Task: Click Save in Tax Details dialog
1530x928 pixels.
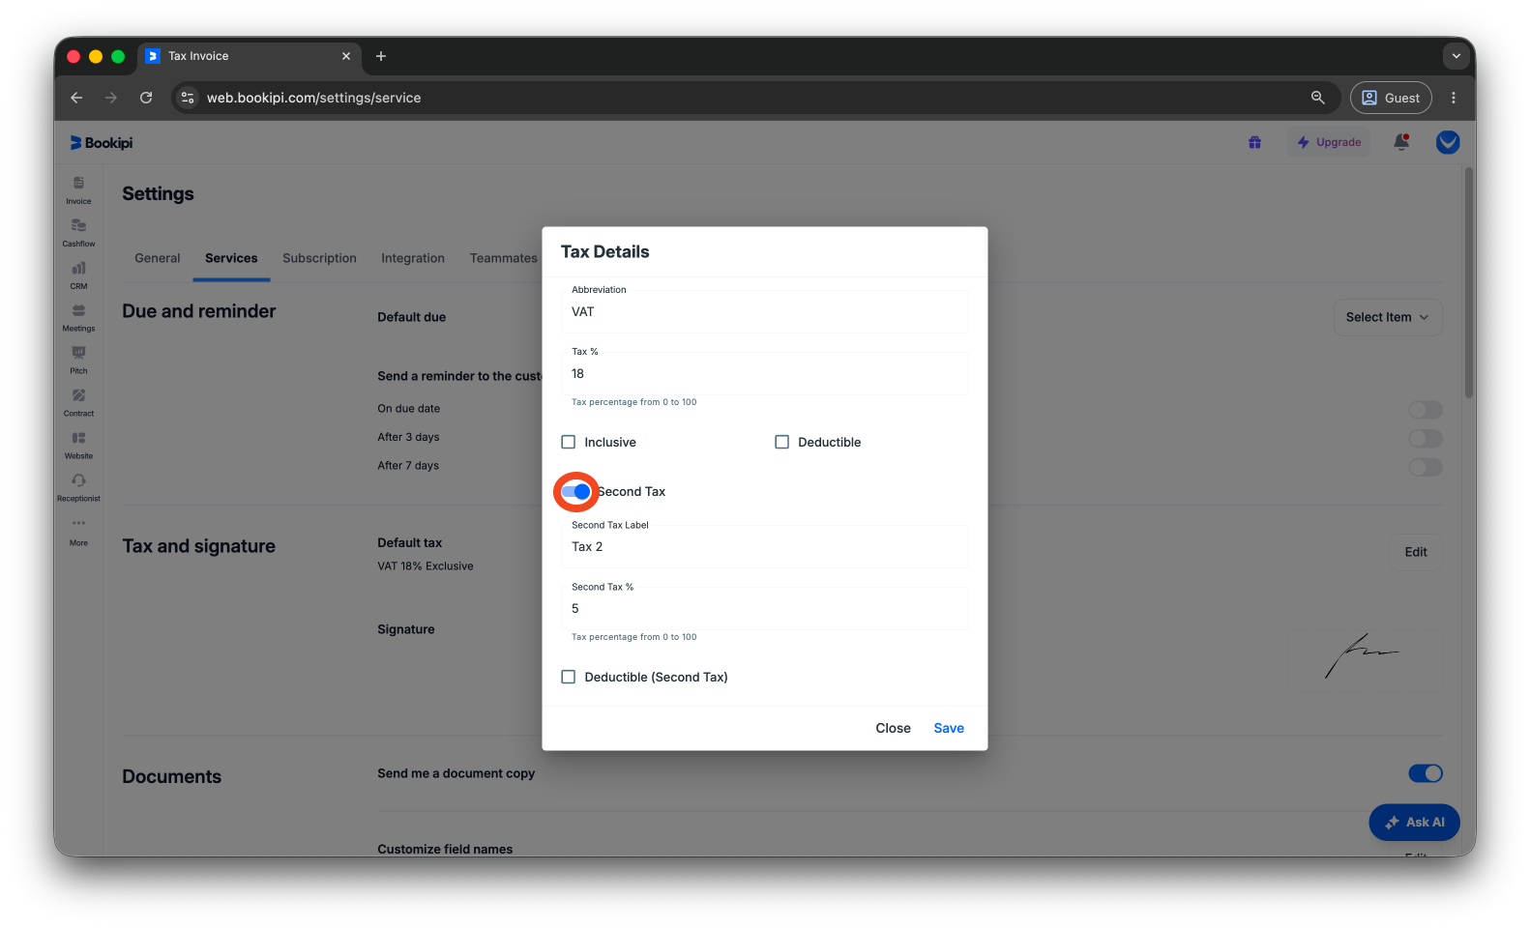Action: pyautogui.click(x=949, y=728)
